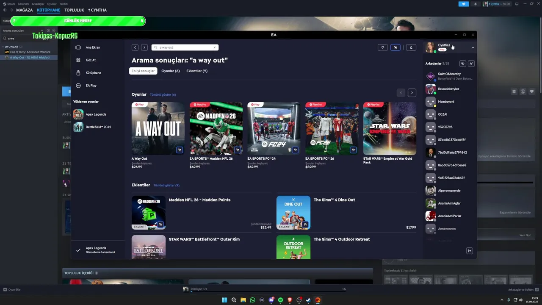Add Madden Points add-on to cart
The width and height of the screenshot is (542, 305).
[160, 225]
